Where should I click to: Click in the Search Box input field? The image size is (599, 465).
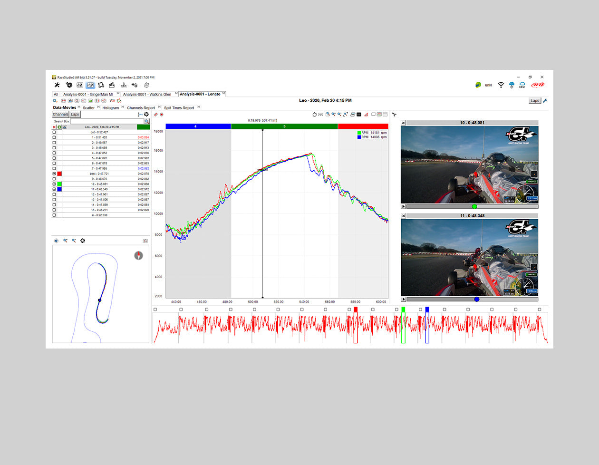pyautogui.click(x=106, y=122)
